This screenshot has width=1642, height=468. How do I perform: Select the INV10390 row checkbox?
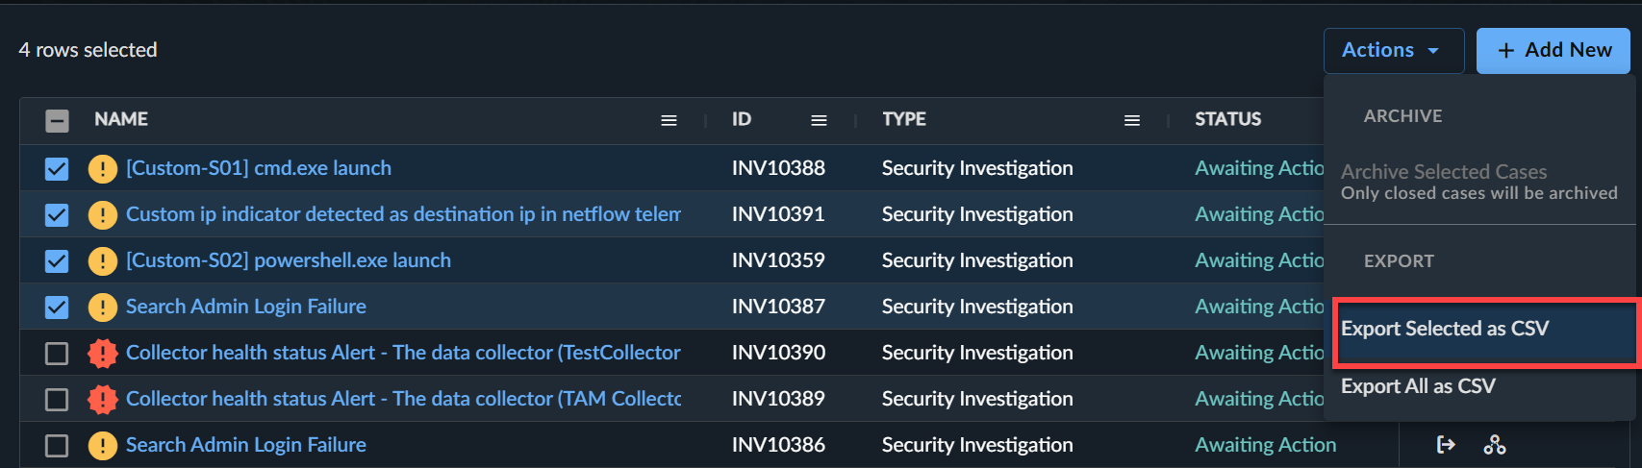point(57,353)
